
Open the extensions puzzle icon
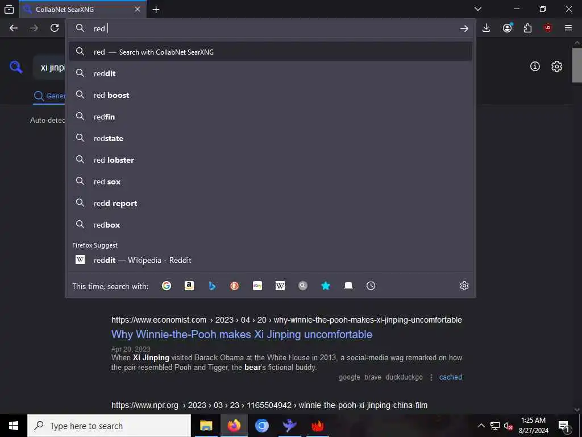click(x=527, y=28)
